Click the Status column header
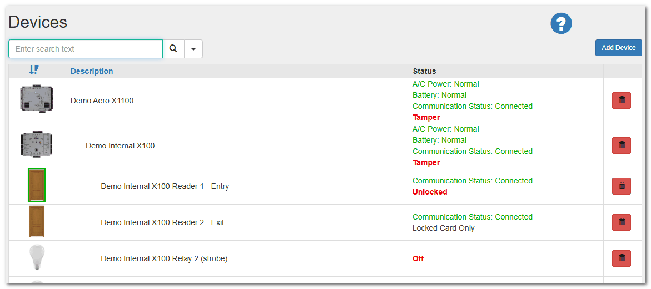The height and width of the screenshot is (289, 651). (x=424, y=71)
